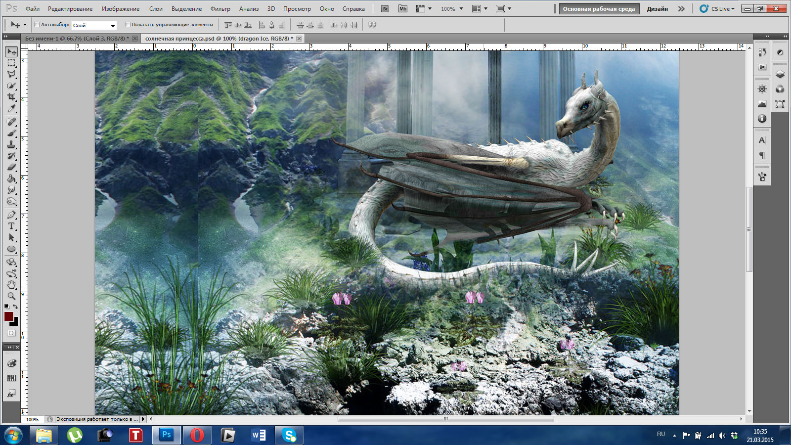Viewport: 791px width, 445px height.
Task: Enable the Автовыбор checkbox
Action: point(37,25)
